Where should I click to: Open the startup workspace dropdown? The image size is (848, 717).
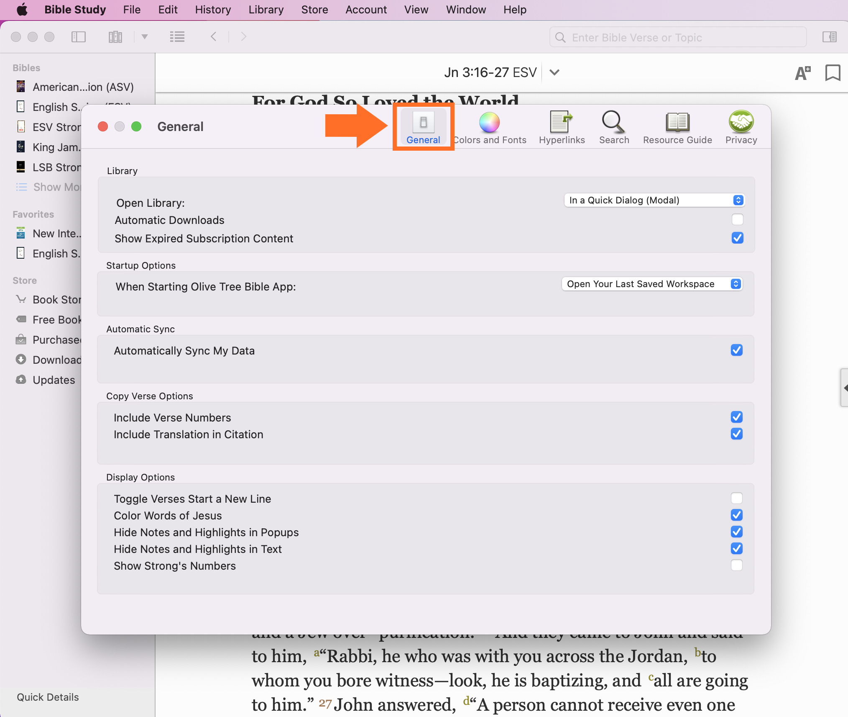coord(651,284)
